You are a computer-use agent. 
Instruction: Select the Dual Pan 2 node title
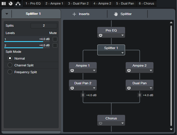click(x=83, y=83)
